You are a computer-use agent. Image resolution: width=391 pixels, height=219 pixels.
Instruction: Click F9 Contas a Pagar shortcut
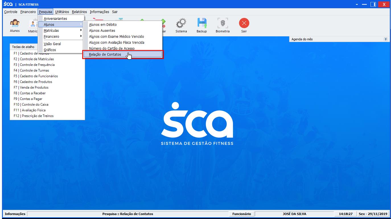coord(28,99)
